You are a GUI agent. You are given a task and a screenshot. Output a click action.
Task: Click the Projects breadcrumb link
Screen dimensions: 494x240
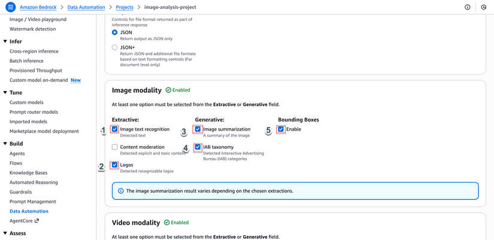(125, 7)
